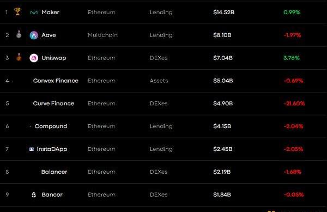Viewport: 327px width, 212px height.
Task: Click the $1.84B value for Bancor
Action: coord(222,195)
